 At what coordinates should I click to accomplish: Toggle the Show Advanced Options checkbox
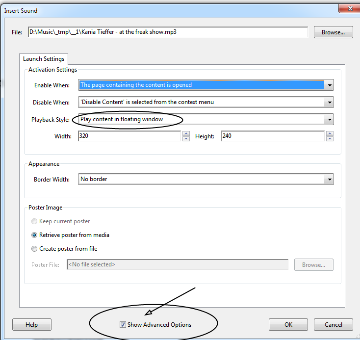click(x=123, y=325)
